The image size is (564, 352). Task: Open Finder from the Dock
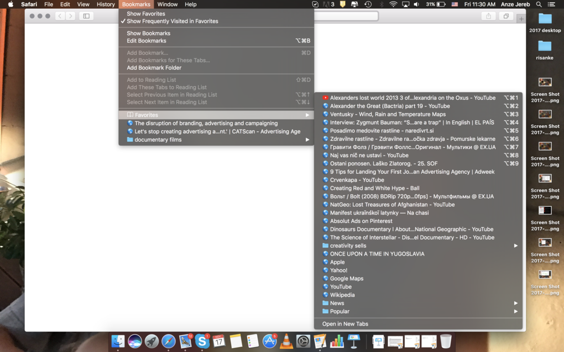(x=118, y=341)
